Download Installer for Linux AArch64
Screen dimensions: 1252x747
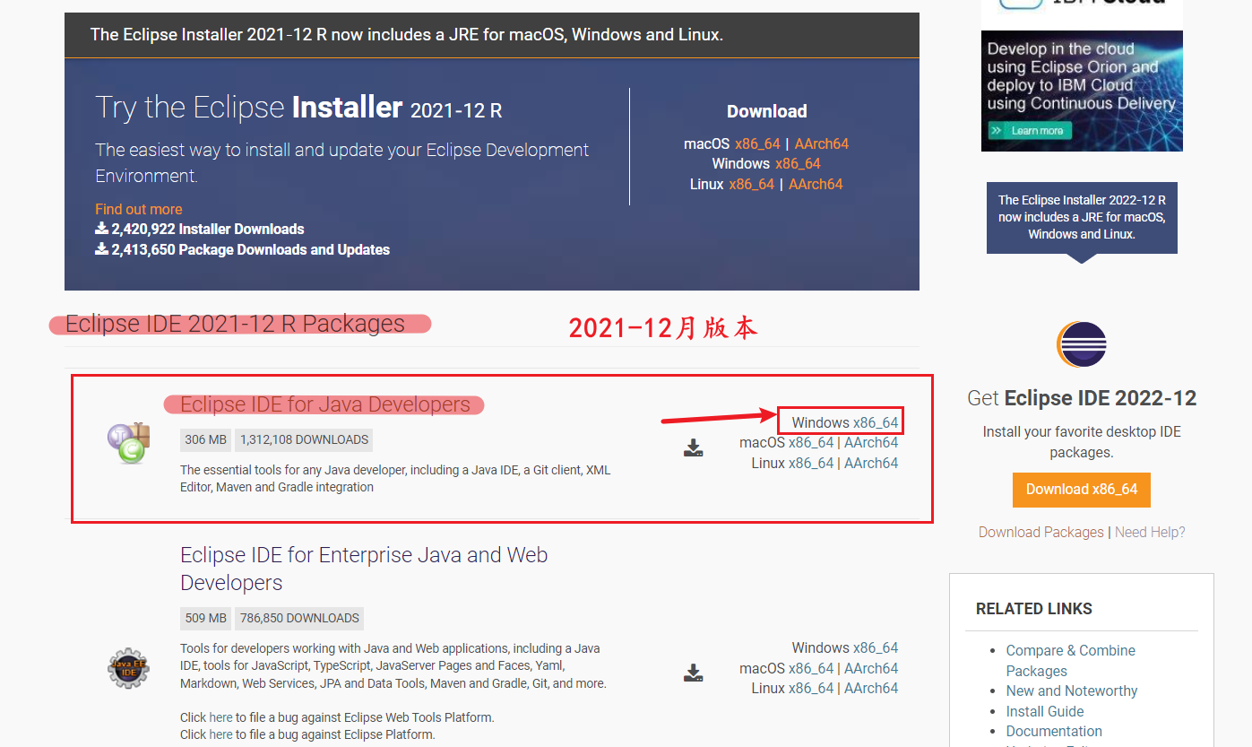816,184
